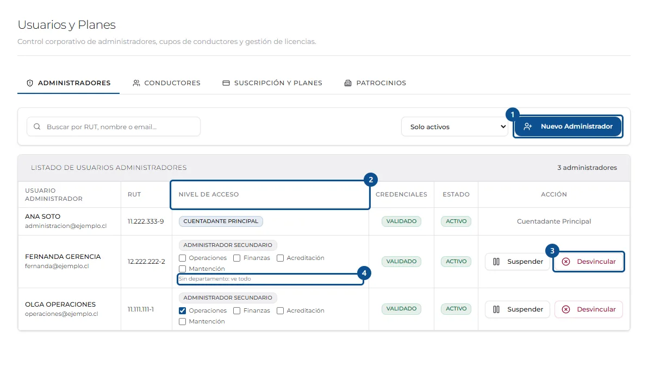Click the name ANA SOTO
The width and height of the screenshot is (648, 381).
(x=42, y=217)
